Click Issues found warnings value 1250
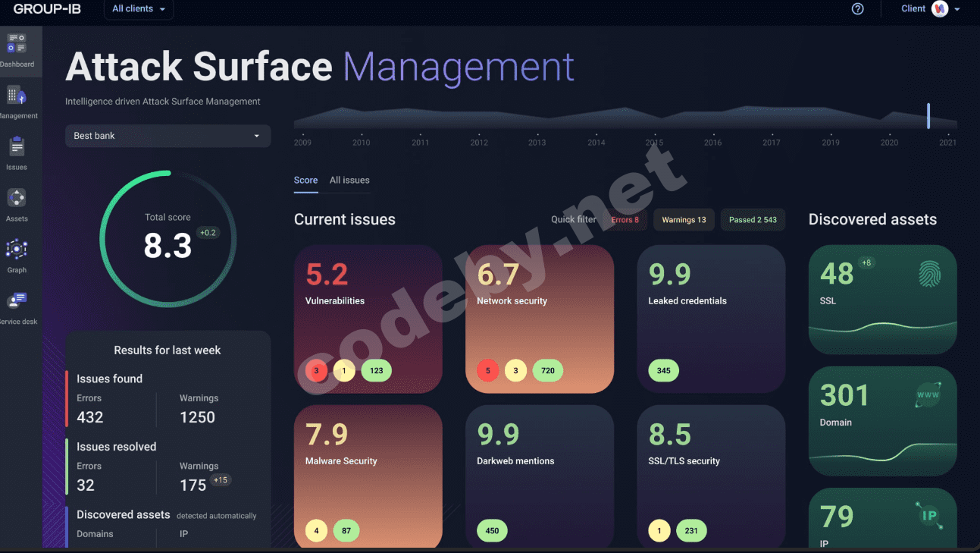 click(197, 417)
